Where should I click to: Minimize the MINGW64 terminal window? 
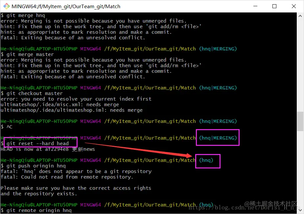(x=255, y=6)
